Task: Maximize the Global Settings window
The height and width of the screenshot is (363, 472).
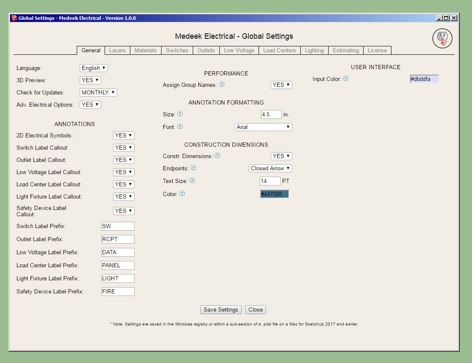Action: 446,18
